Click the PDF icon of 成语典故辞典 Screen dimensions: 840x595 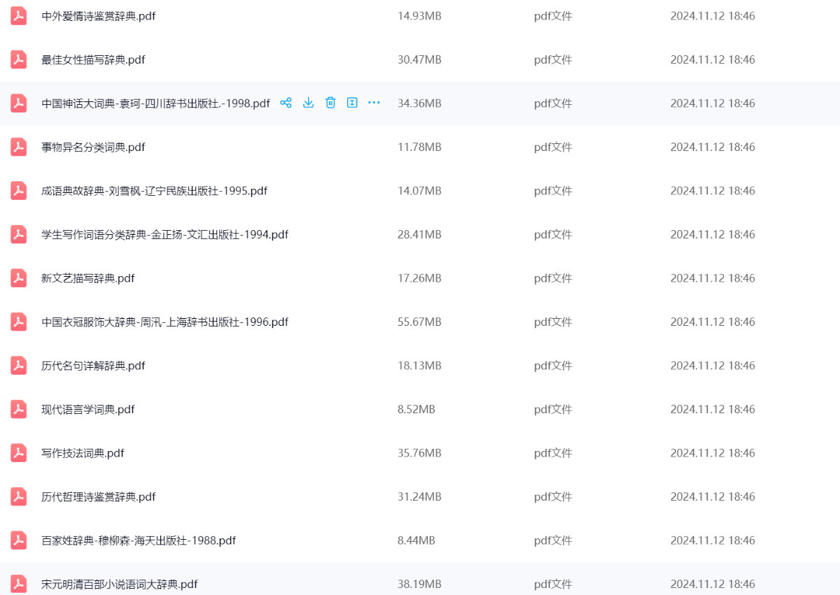(x=18, y=190)
